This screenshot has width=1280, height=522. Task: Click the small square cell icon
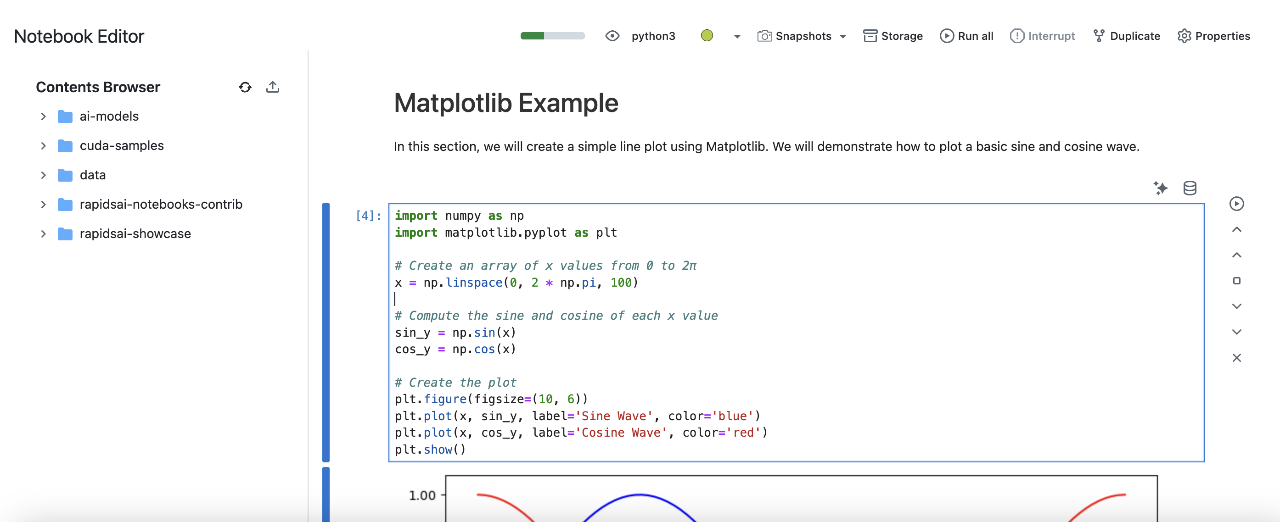[1237, 281]
